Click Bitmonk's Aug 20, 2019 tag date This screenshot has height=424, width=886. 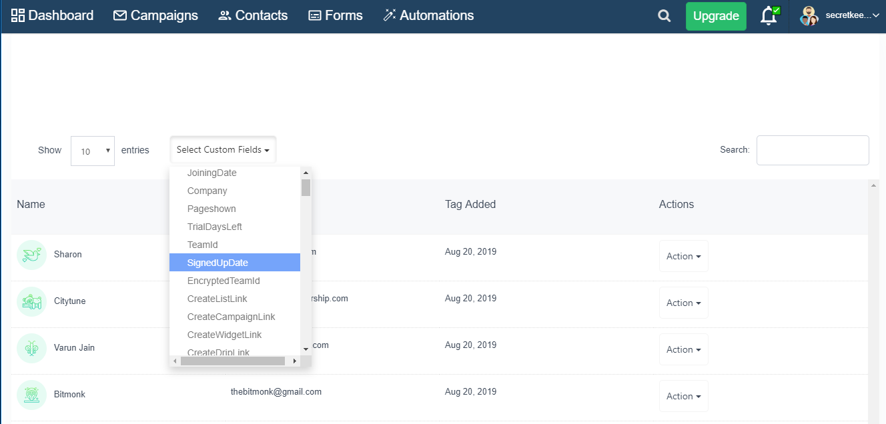(x=470, y=392)
